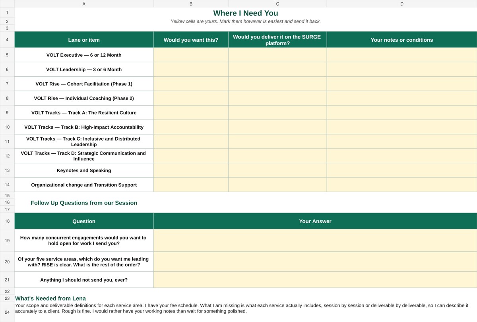Select row 19 header number
The height and width of the screenshot is (322, 477).
click(7, 240)
